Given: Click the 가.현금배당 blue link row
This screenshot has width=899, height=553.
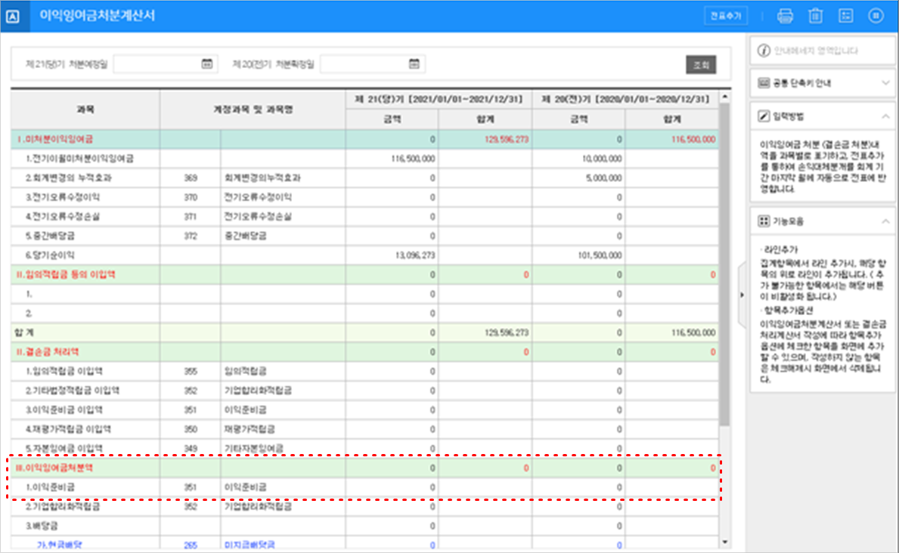Looking at the screenshot, I should [60, 545].
